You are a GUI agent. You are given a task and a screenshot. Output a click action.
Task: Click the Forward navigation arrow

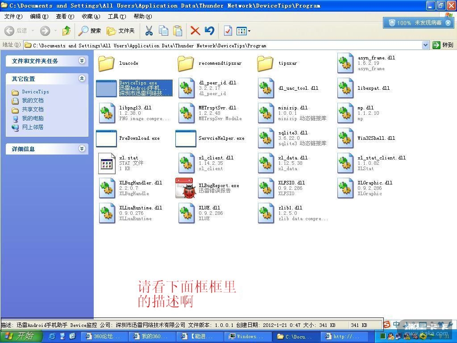pyautogui.click(x=45, y=31)
